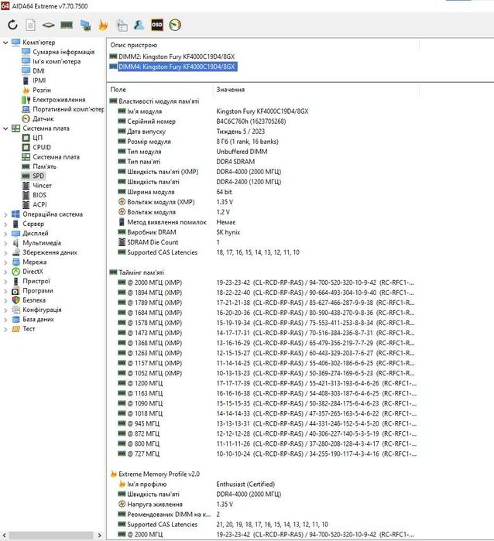Viewport: 494px width, 541px height.
Task: Select the SPD tree item
Action: [38, 176]
